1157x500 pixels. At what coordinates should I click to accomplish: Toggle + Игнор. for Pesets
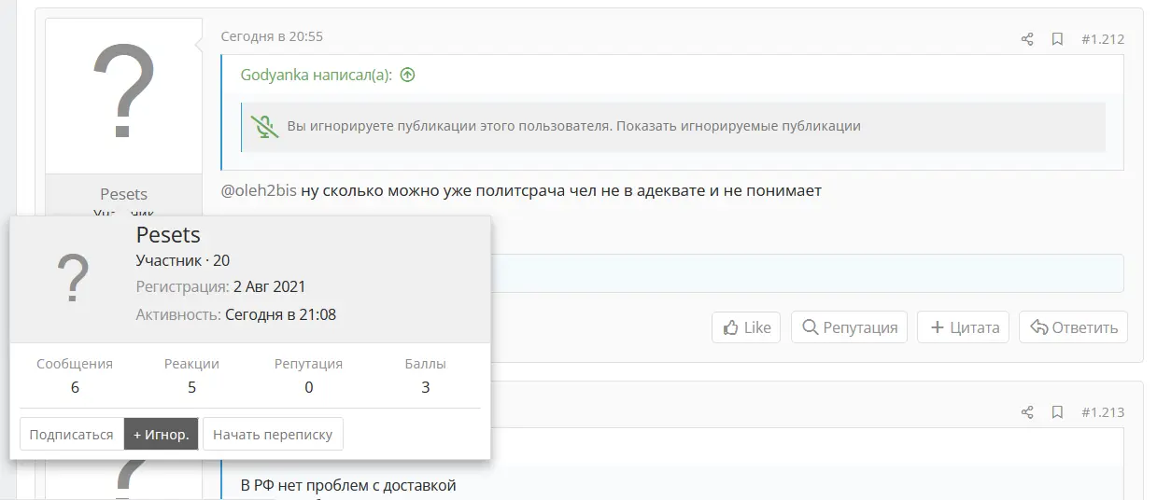tap(162, 435)
